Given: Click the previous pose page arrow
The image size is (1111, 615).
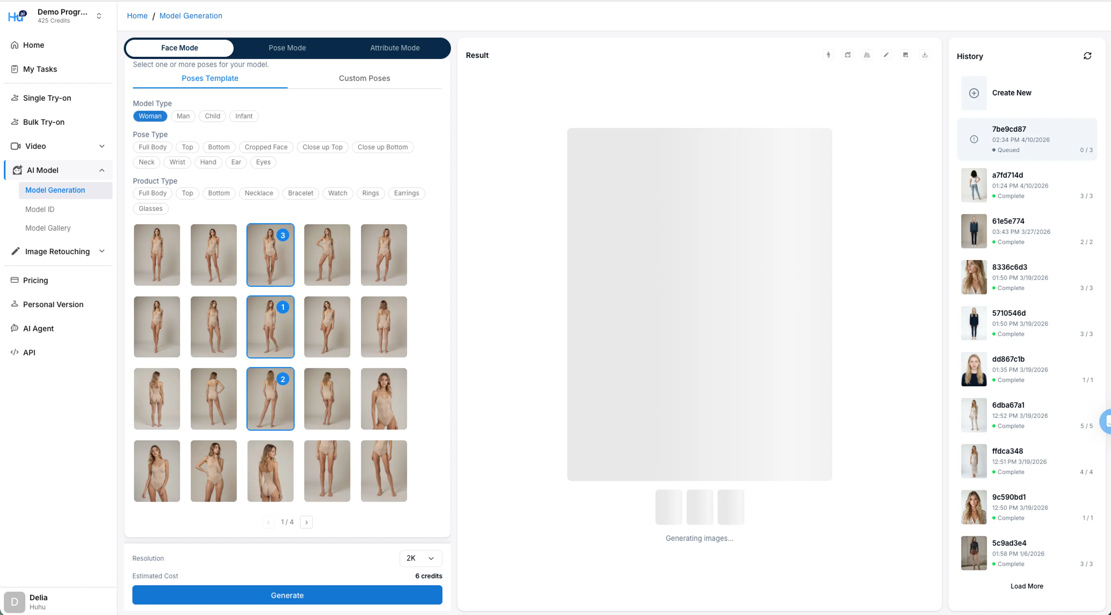Looking at the screenshot, I should coord(268,522).
